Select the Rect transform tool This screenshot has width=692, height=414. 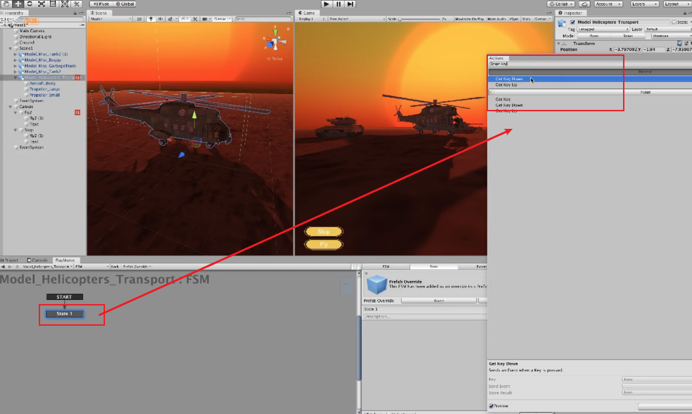pyautogui.click(x=52, y=4)
